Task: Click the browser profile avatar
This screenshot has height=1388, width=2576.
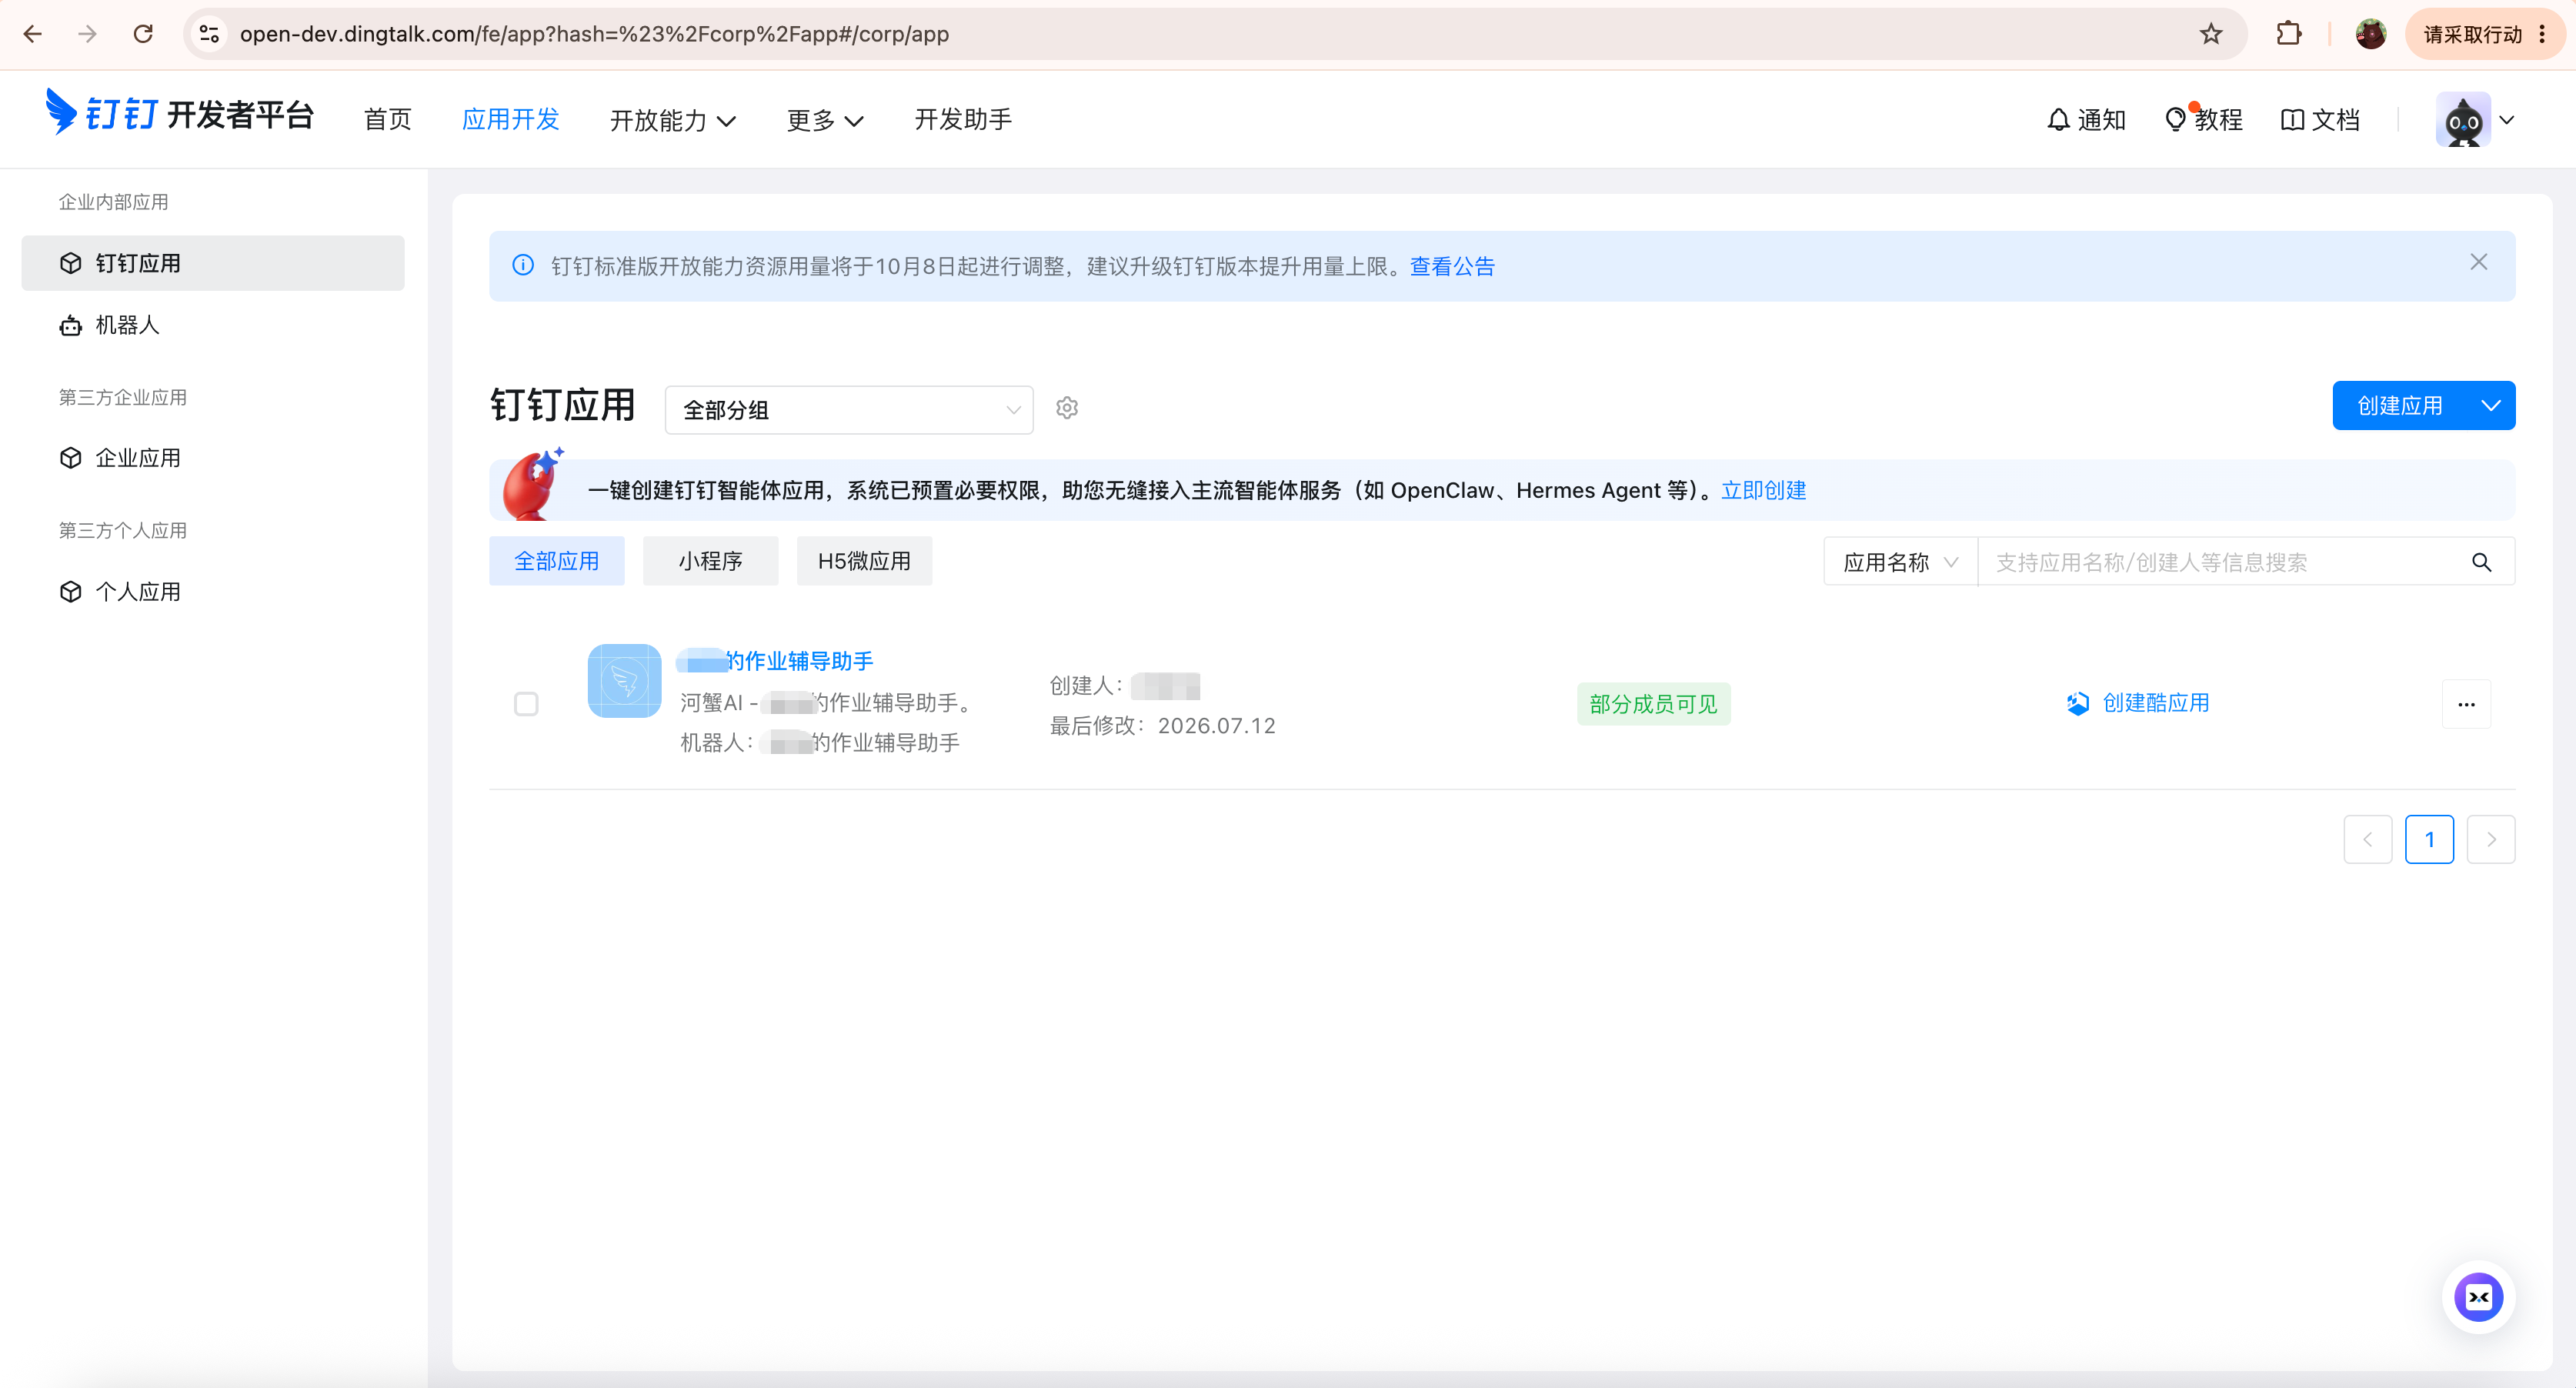Action: 2371,34
